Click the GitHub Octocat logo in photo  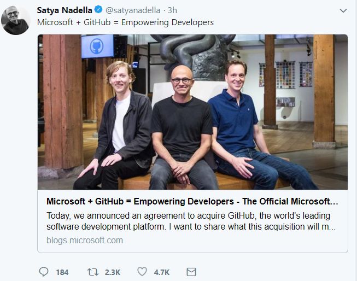pos(97,46)
